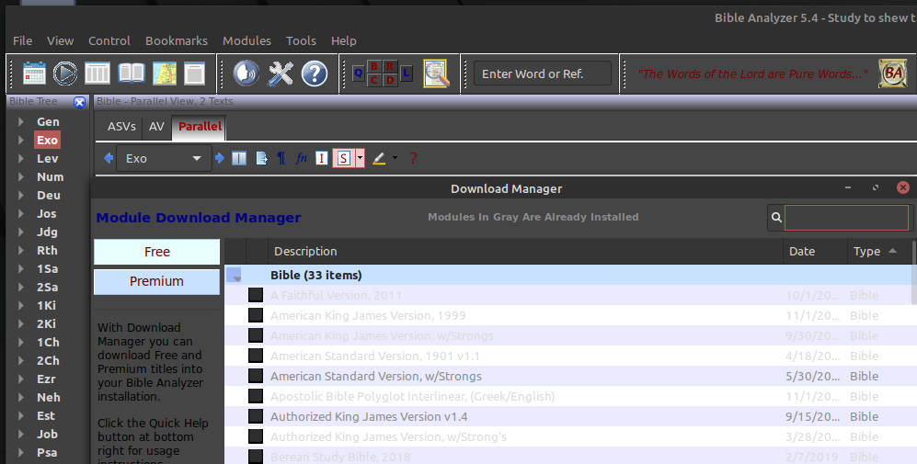Click the BA logo icon

[892, 74]
